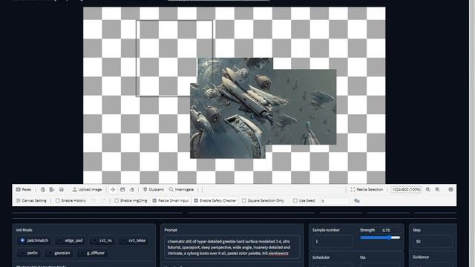Select cv2_telea init mode
The image size is (475, 267).
[x=134, y=240]
